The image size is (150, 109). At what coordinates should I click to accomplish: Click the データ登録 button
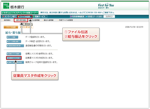coord(12,37)
